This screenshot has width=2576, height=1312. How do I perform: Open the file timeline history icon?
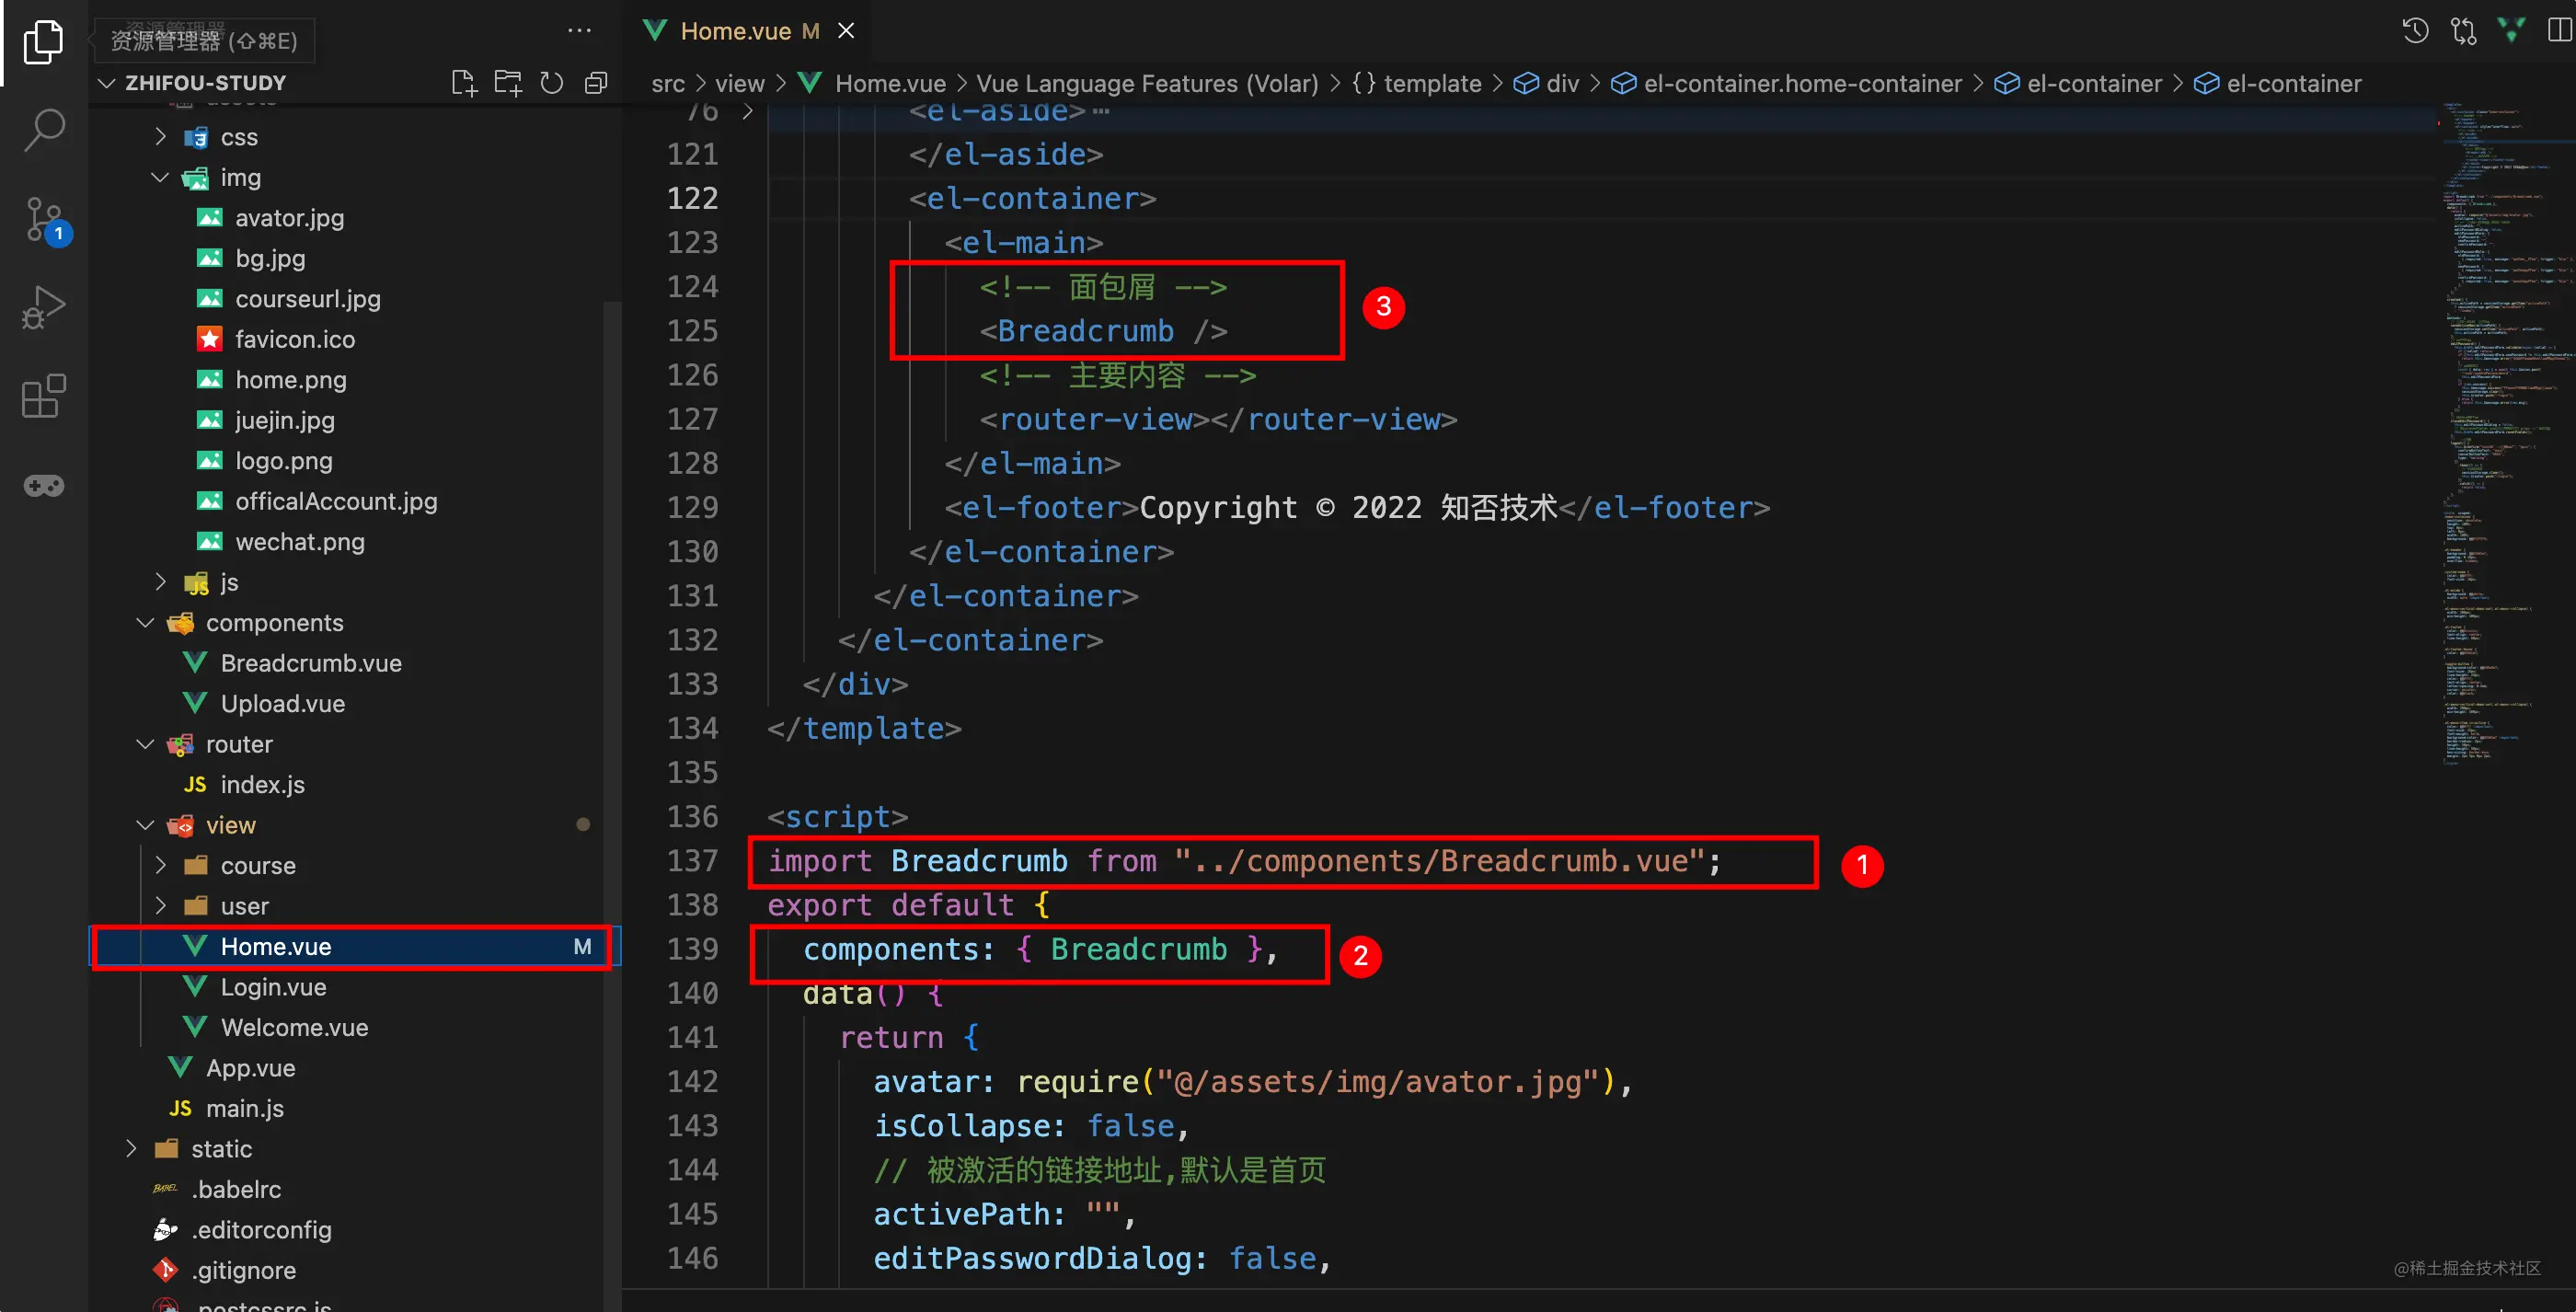(2415, 31)
